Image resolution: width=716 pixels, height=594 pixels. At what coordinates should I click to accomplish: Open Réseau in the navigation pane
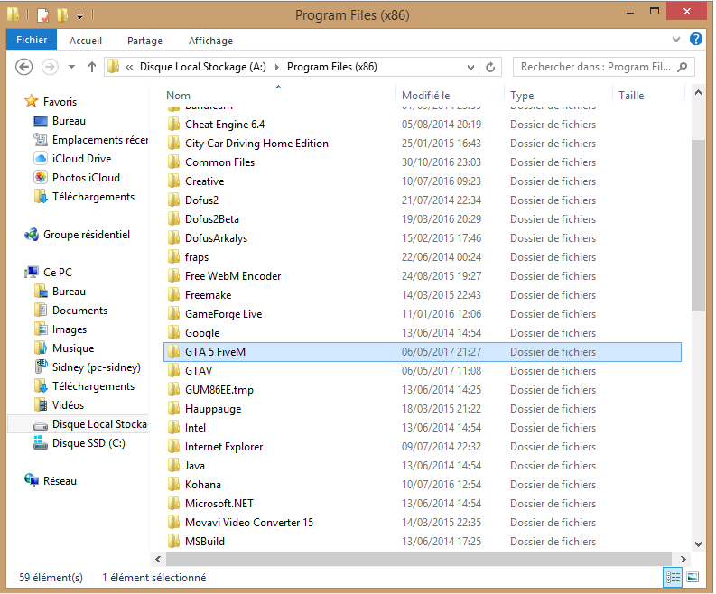(x=60, y=481)
